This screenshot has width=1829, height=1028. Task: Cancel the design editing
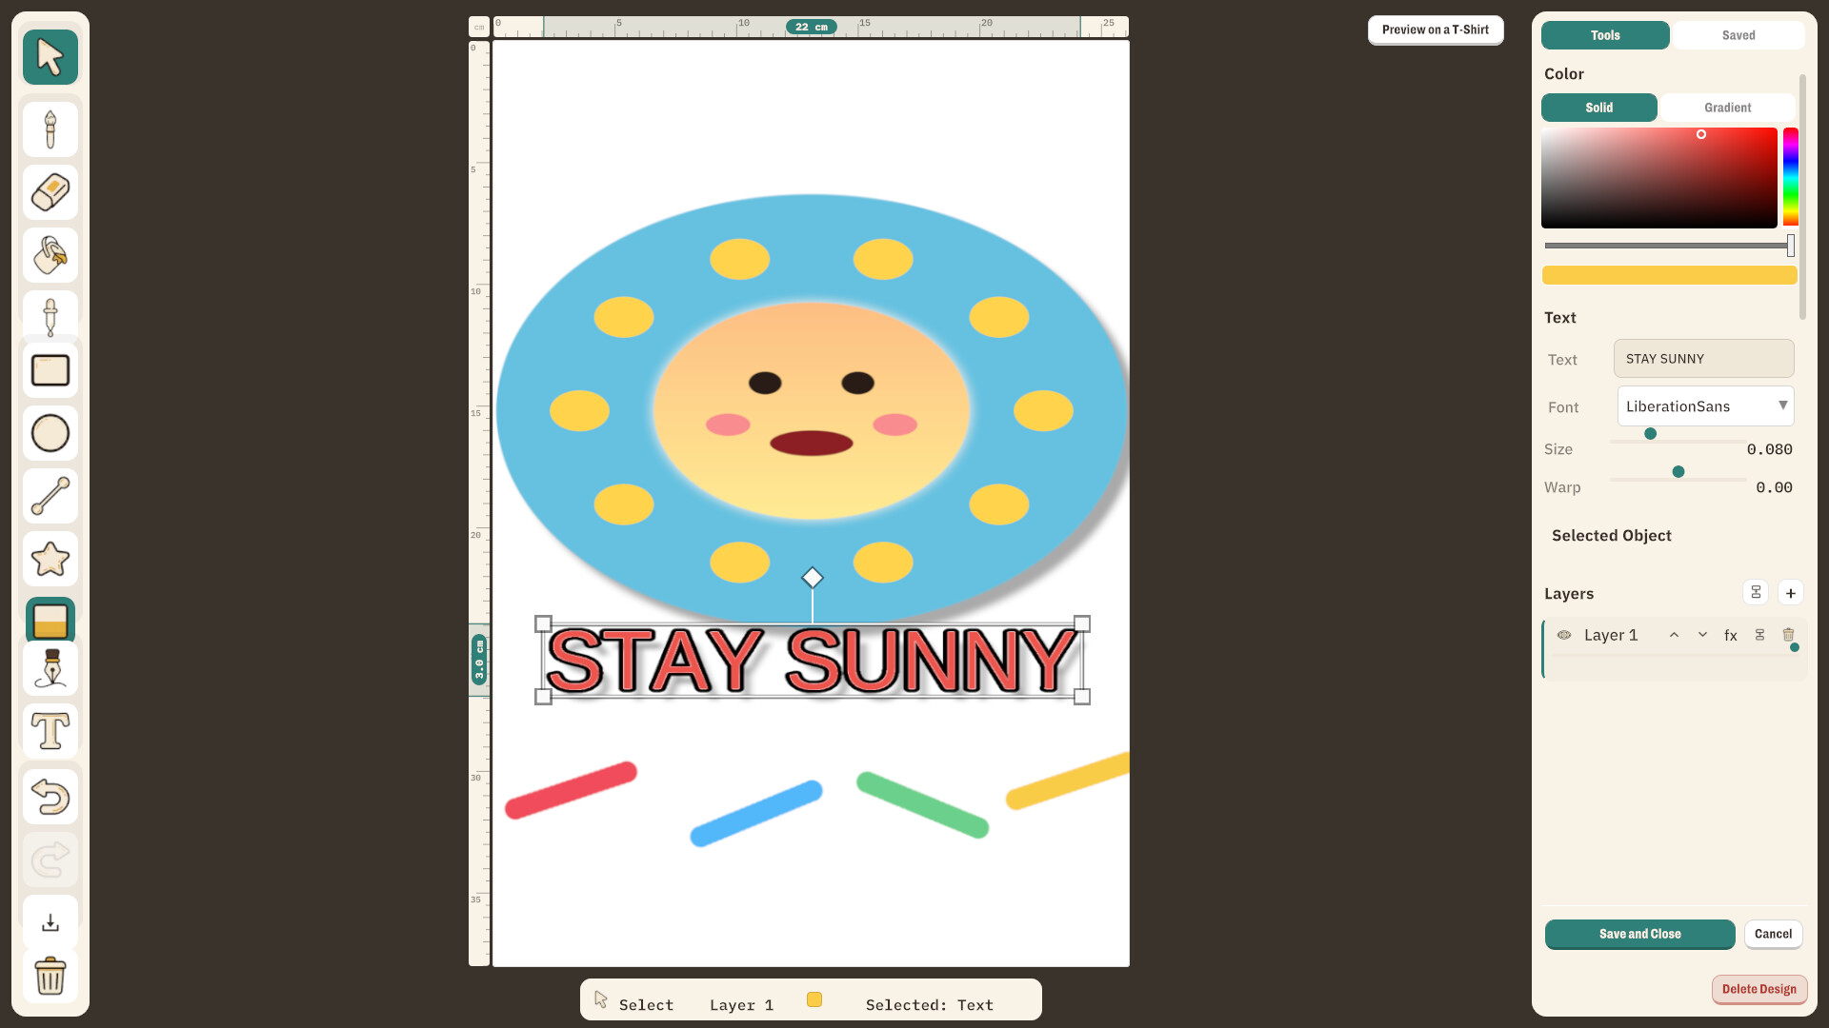point(1773,934)
